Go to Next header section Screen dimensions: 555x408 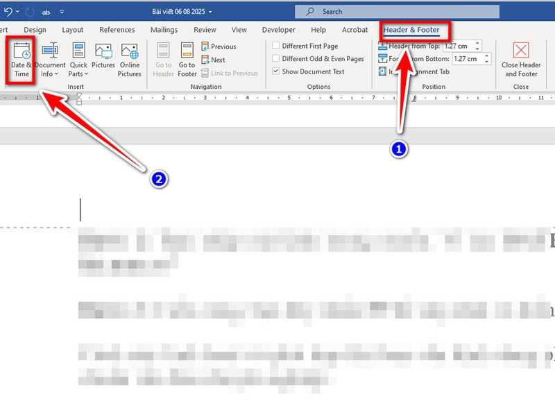pos(214,60)
